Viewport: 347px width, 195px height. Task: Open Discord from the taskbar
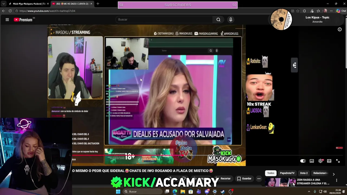207,191
